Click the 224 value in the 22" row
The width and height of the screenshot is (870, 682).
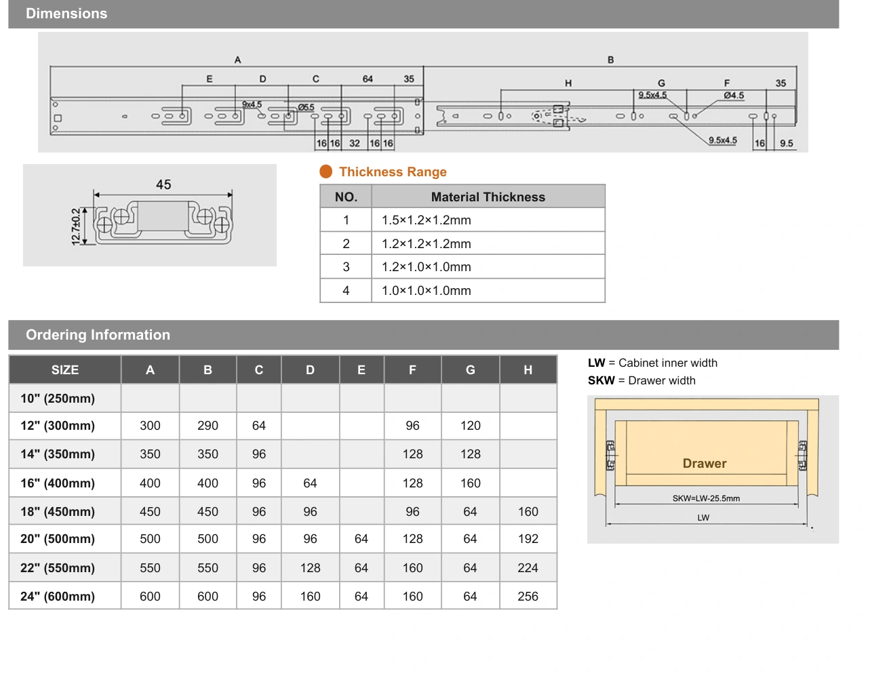coord(528,568)
